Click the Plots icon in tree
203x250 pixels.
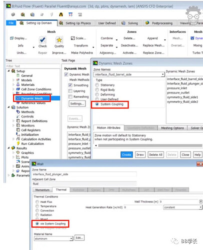pos(18,157)
